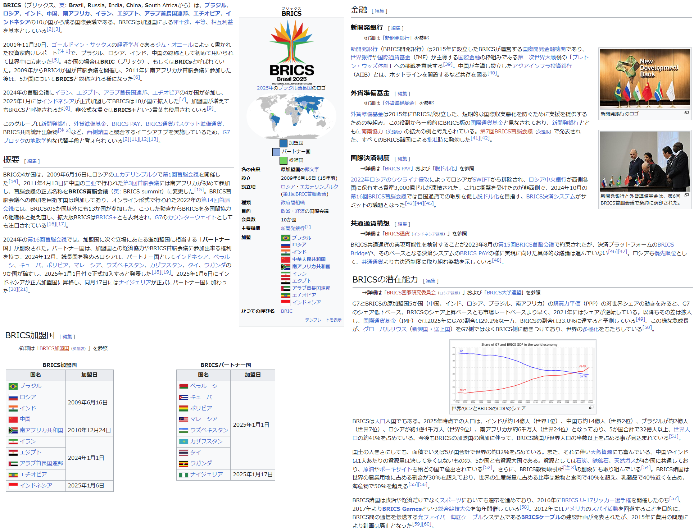Click the Russia flag icon in BRICS加盟国 table

tap(13, 398)
